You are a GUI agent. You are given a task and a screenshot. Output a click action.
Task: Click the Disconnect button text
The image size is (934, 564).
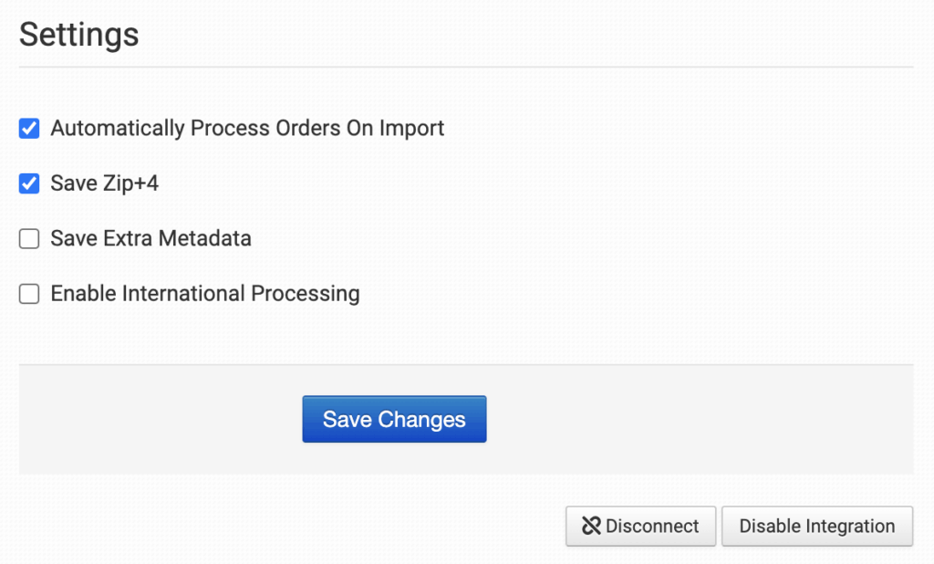(651, 527)
